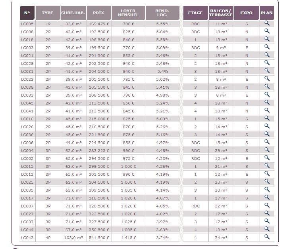Sort by SURF.HAB. column header

point(73,13)
